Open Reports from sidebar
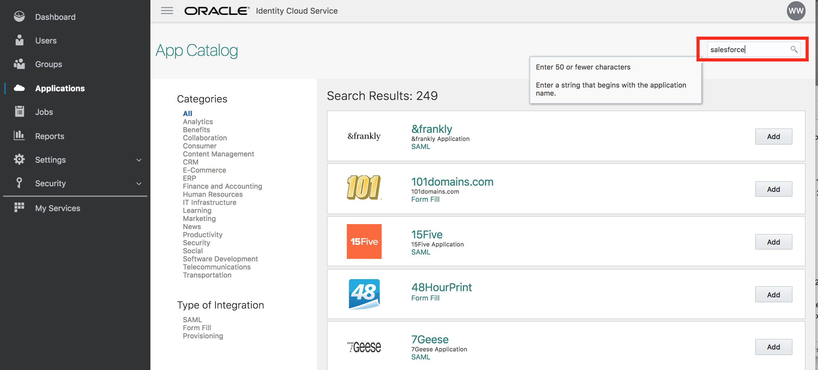The width and height of the screenshot is (818, 370). tap(49, 136)
